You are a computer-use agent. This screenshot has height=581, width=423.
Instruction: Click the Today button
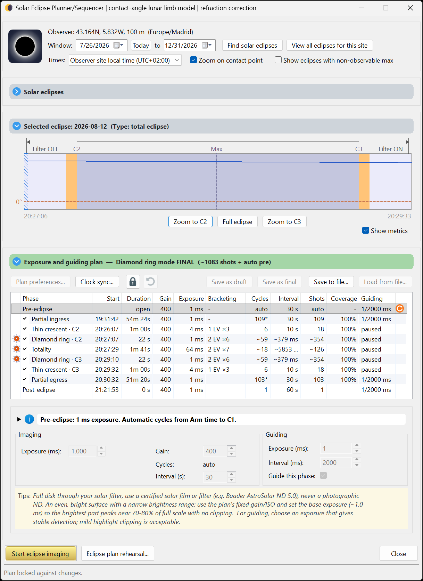(141, 46)
